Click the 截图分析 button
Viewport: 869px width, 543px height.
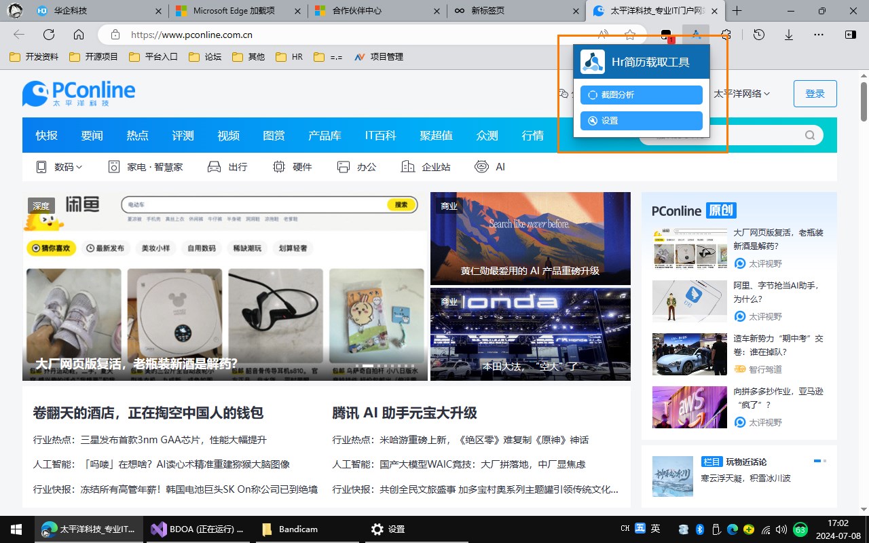point(641,95)
